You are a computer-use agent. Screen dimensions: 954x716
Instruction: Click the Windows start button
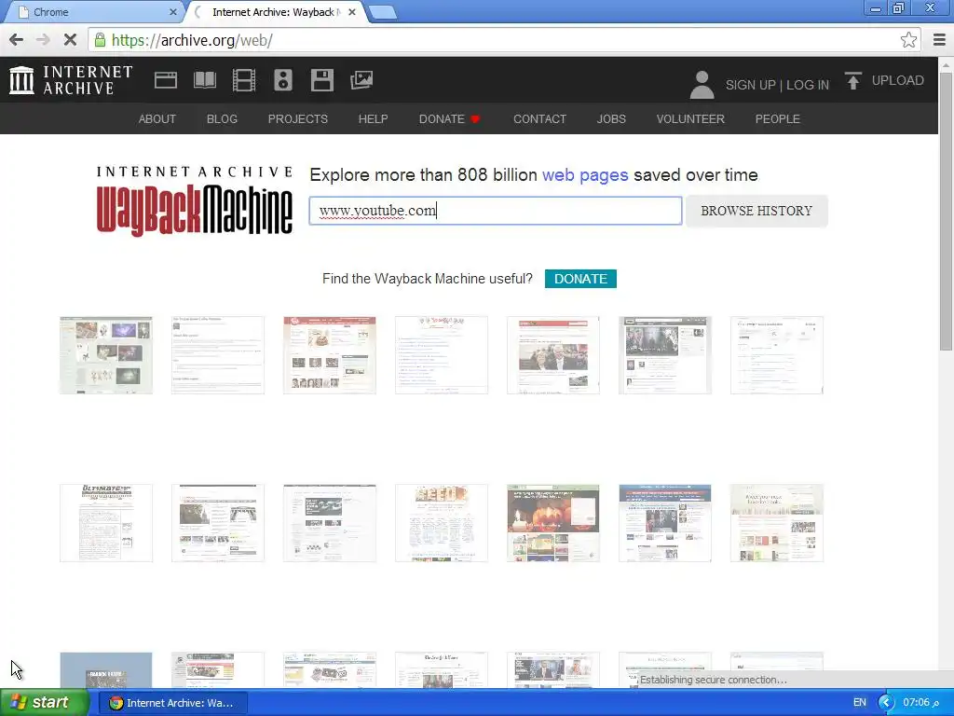pyautogui.click(x=45, y=703)
